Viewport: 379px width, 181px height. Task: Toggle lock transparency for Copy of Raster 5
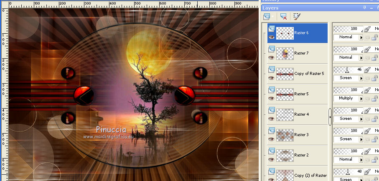coord(375,78)
